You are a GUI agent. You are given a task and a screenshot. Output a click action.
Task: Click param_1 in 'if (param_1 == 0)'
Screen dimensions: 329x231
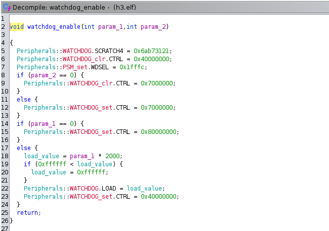pos(43,124)
